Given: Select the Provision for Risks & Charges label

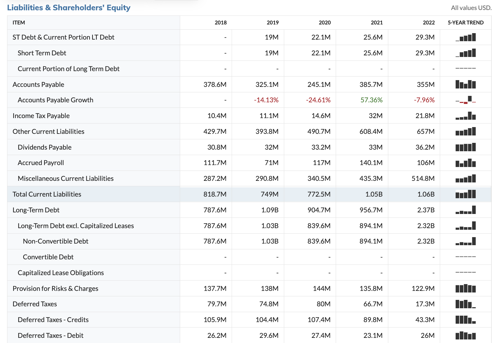Looking at the screenshot, I should tap(55, 289).
